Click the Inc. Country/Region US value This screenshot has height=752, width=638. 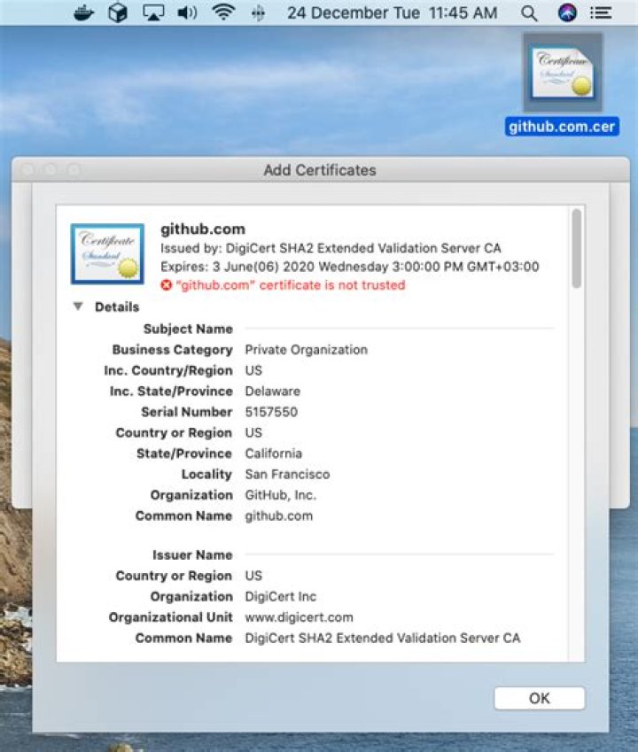(x=253, y=371)
